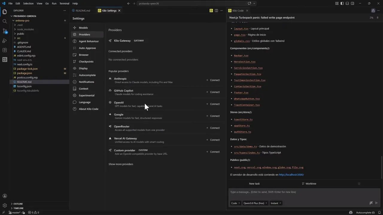The image size is (383, 215).
Task: Connect the Anthropic provider
Action: (x=213, y=80)
